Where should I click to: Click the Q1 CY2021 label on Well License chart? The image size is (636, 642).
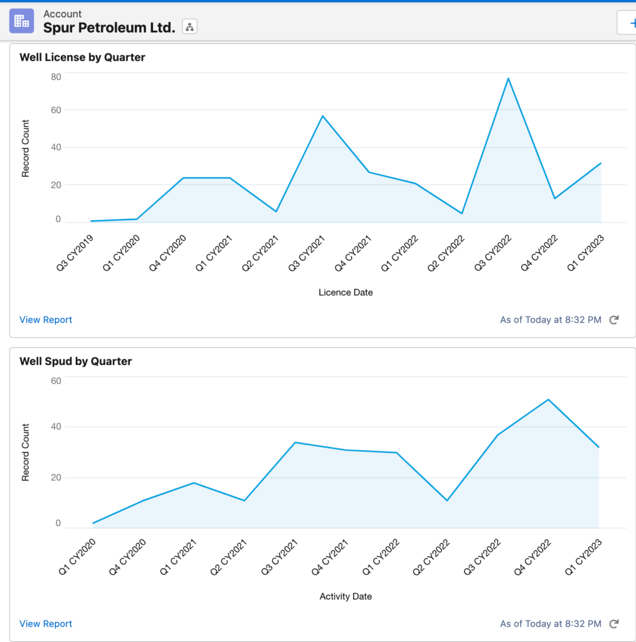[214, 253]
